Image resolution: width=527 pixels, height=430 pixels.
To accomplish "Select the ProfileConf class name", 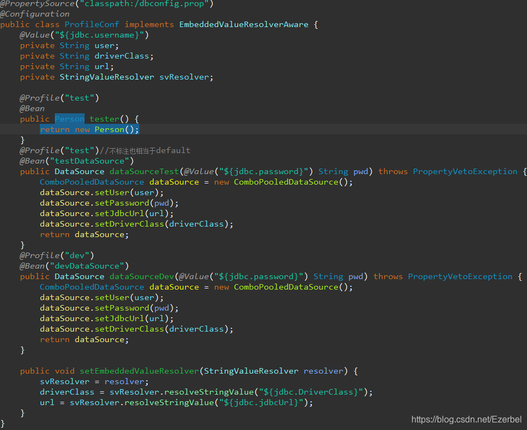I will click(92, 24).
